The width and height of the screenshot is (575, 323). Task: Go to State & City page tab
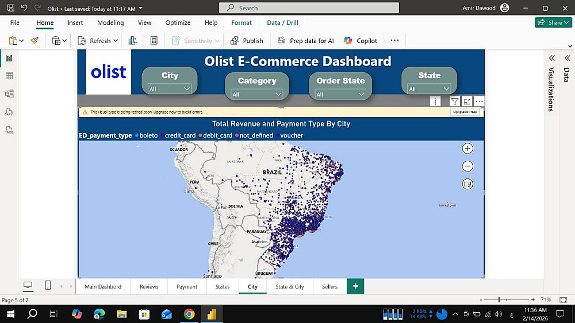290,286
